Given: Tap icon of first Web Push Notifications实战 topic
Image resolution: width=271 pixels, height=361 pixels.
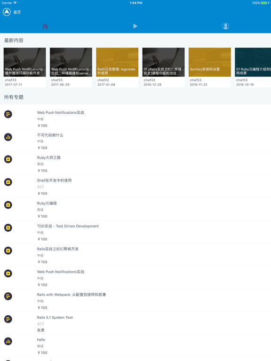Looking at the screenshot, I should [x=8, y=114].
